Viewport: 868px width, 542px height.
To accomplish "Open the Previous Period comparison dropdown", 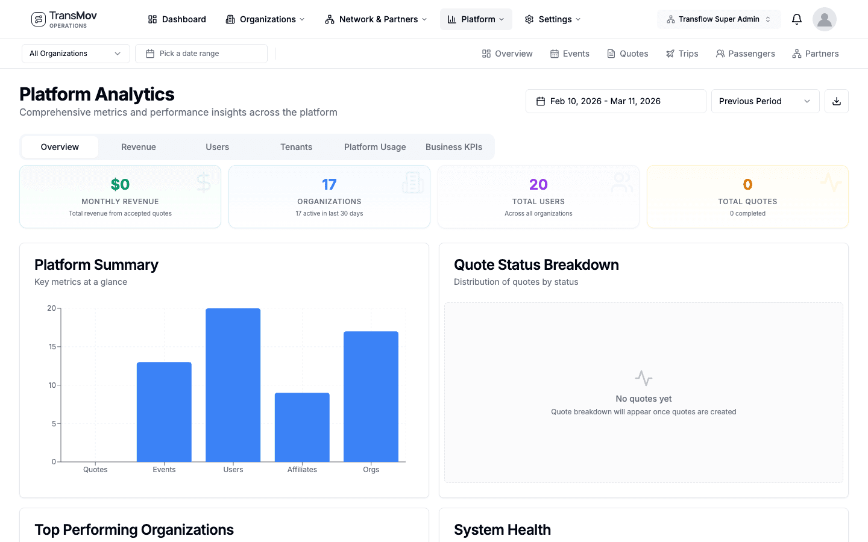I will [765, 101].
